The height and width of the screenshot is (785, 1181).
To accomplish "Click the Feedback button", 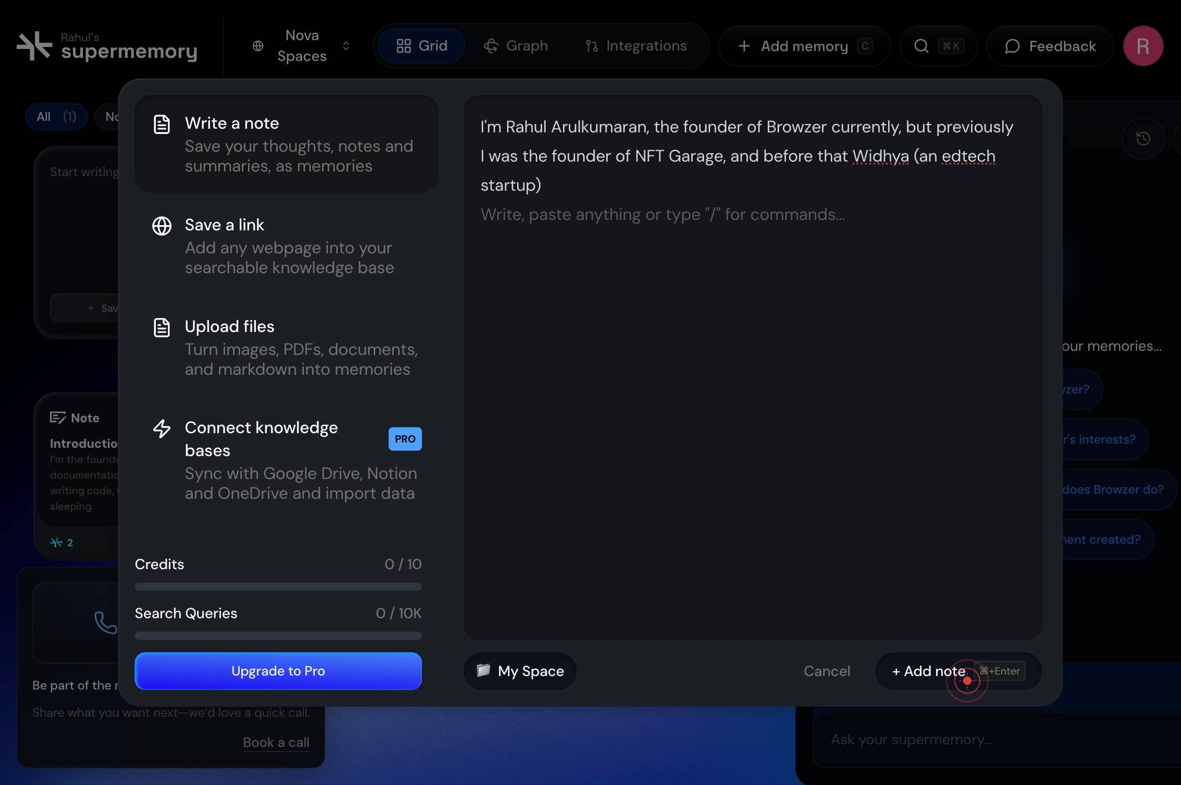I will 1050,46.
